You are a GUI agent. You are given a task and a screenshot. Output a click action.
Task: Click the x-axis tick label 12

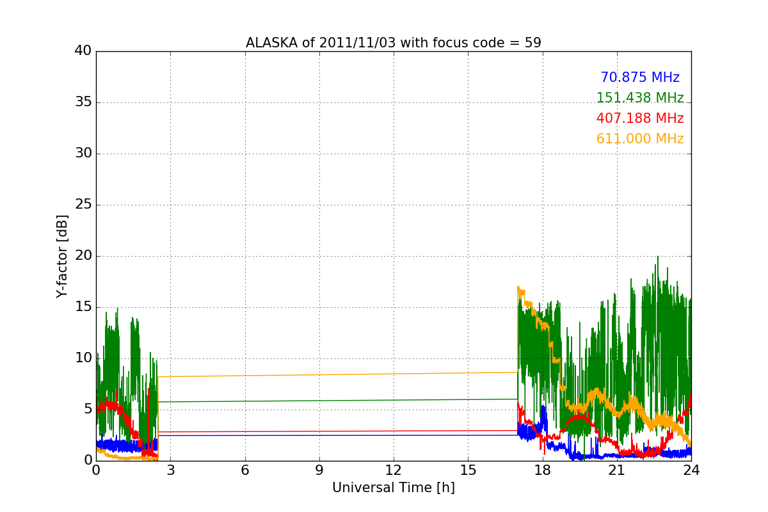click(x=394, y=470)
